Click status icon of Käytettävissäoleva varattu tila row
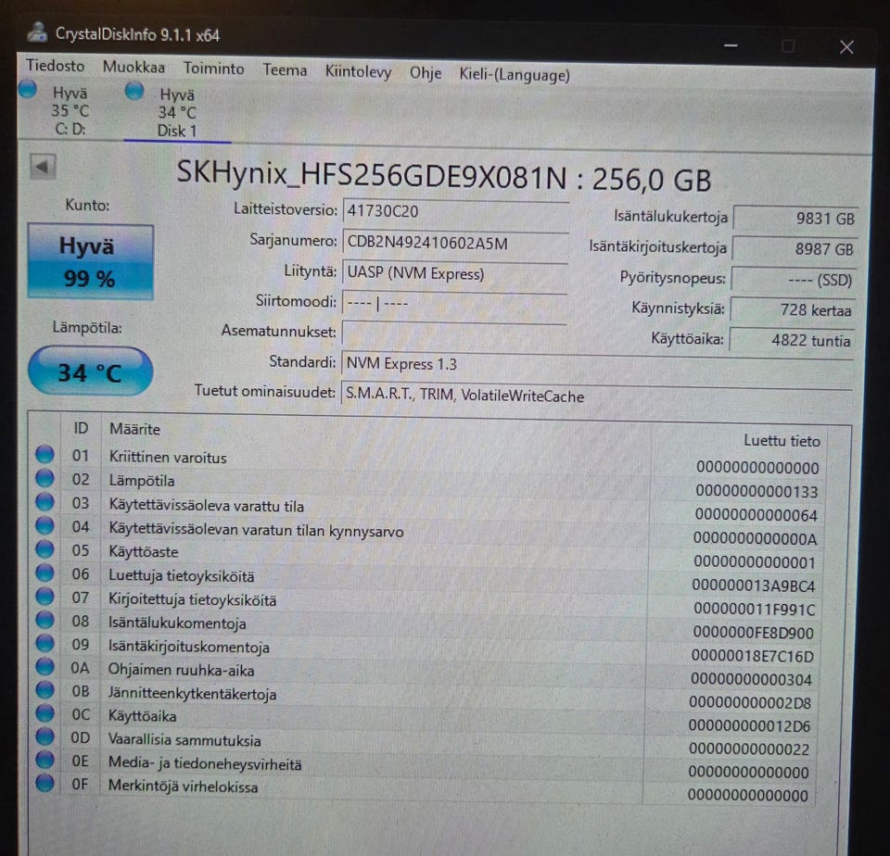This screenshot has width=890, height=856. (x=44, y=501)
